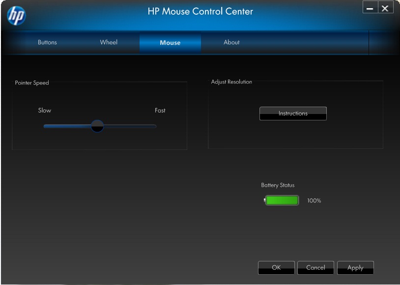Screen dimensions: 400x285
Task: Click the Pointer Speed group label
Action: coord(32,83)
